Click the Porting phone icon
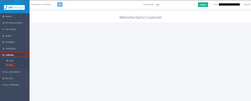This screenshot has width=251, height=101. pos(3,55)
